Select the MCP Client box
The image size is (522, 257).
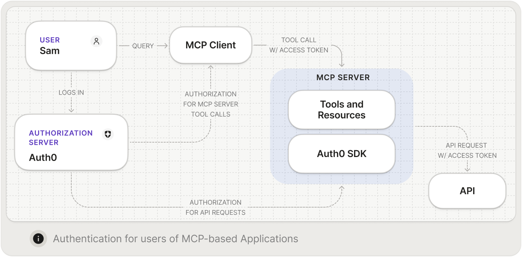(x=211, y=45)
